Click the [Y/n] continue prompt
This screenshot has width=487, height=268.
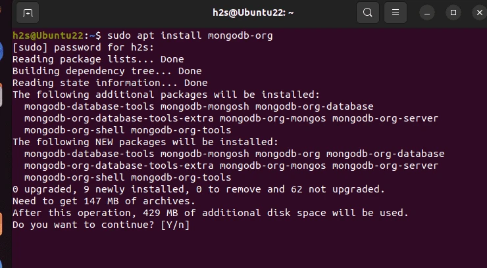[x=175, y=225]
